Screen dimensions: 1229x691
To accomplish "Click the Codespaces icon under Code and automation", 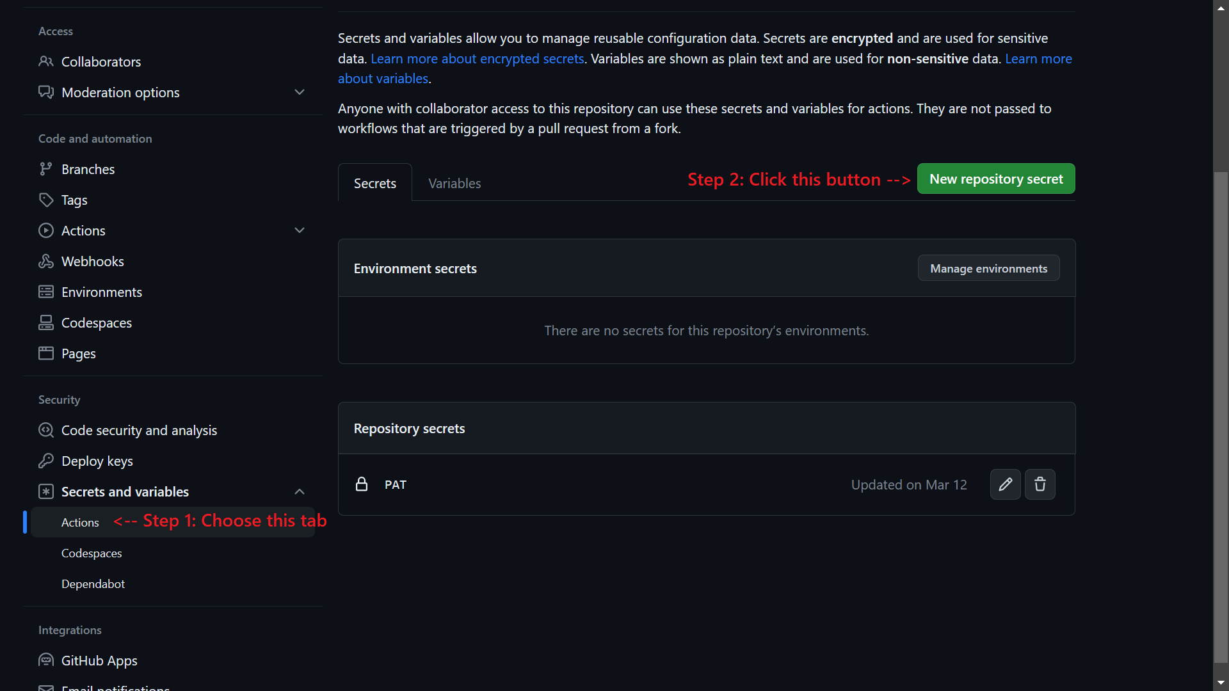I will pos(46,322).
